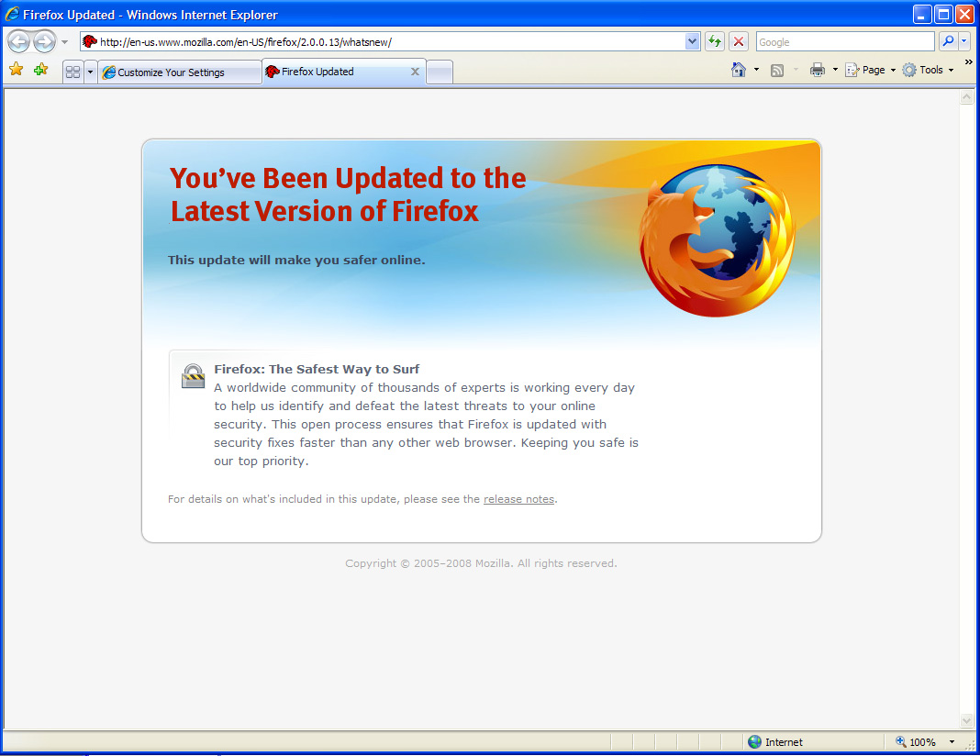Click the heading "You've Been Updated to the"
This screenshot has height=756, width=980.
pyautogui.click(x=348, y=178)
